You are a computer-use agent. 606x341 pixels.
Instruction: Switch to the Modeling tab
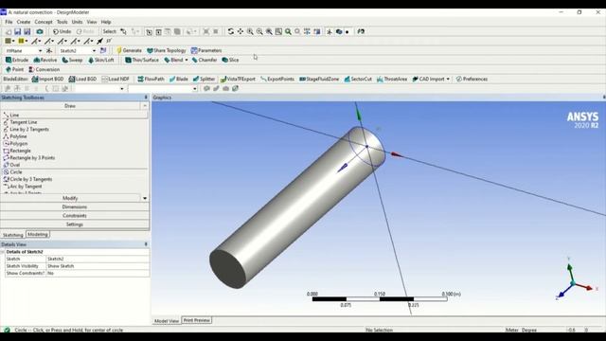coord(38,234)
